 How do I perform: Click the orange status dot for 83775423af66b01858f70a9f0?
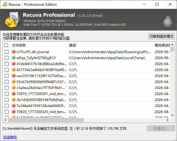[x=14, y=70]
